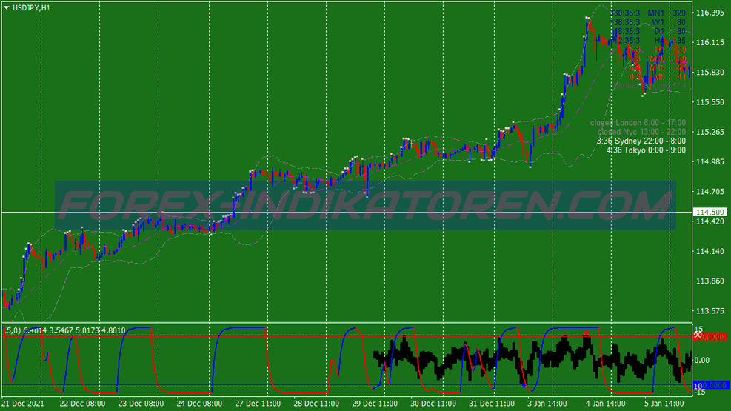Click the value 329 next to MN1

(x=679, y=13)
